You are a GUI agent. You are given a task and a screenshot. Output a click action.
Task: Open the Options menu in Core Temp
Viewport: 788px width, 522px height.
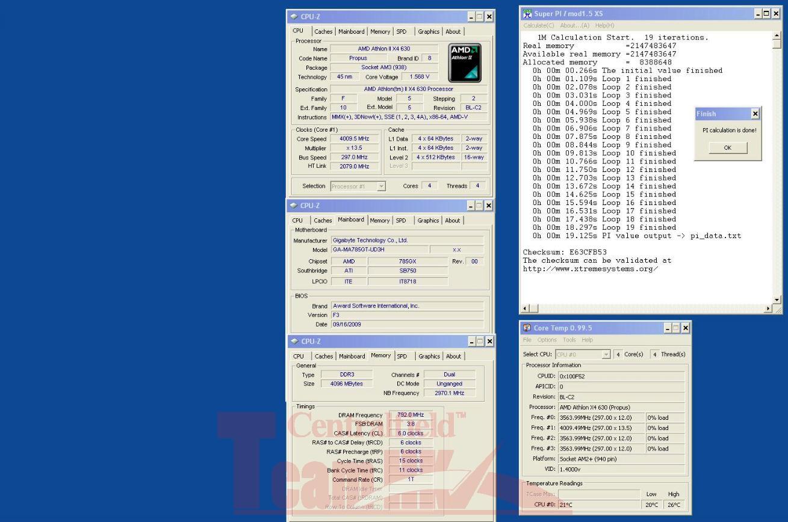(547, 340)
